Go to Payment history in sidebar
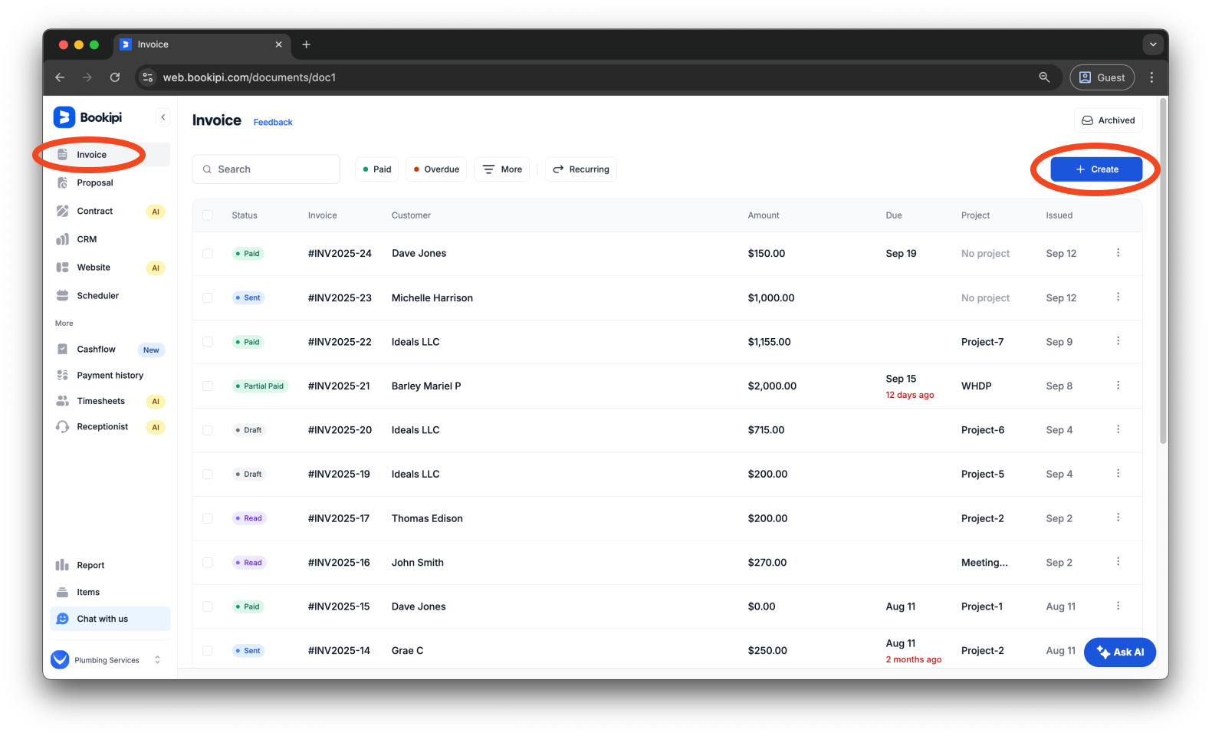 click(x=110, y=376)
